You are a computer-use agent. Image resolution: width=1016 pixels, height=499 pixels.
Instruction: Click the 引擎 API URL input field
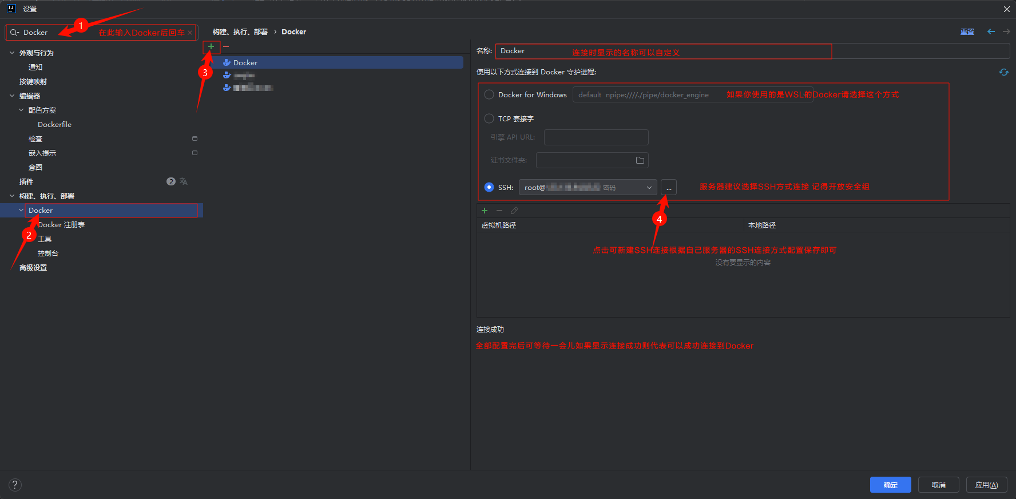[596, 137]
